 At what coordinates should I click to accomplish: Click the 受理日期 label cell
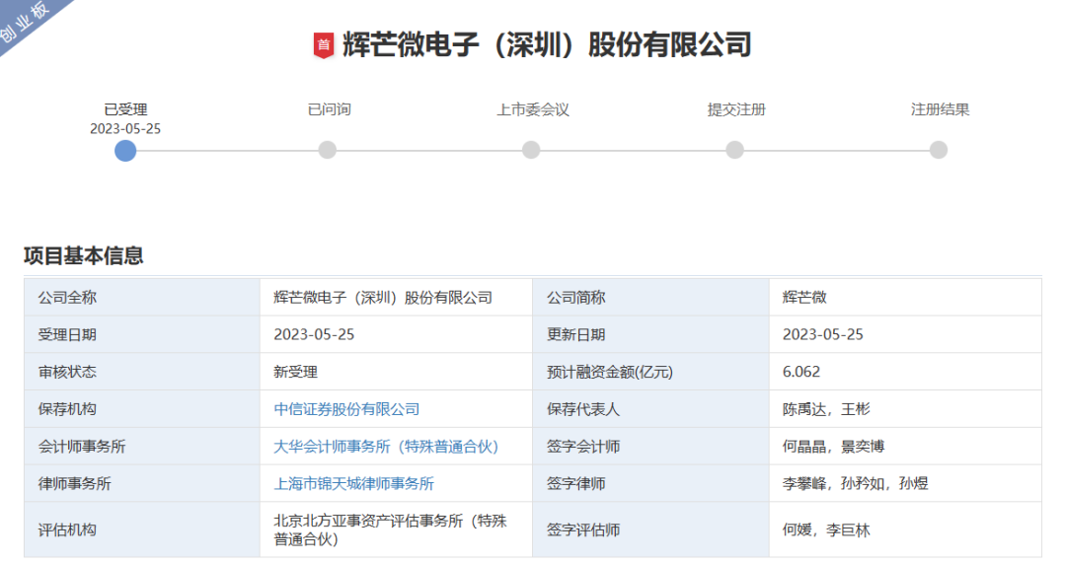pyautogui.click(x=142, y=335)
